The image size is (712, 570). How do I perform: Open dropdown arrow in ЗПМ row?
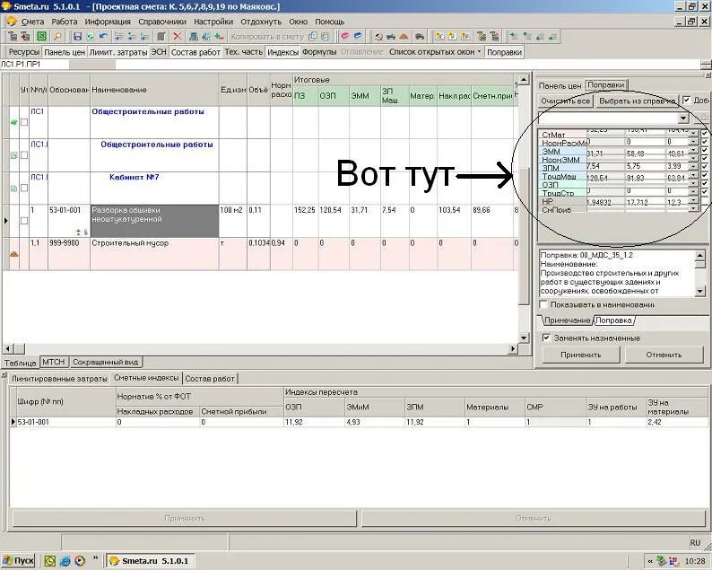(693, 167)
